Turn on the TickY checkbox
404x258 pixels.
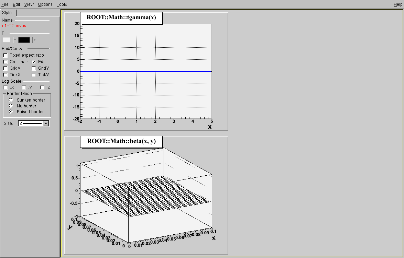click(34, 75)
